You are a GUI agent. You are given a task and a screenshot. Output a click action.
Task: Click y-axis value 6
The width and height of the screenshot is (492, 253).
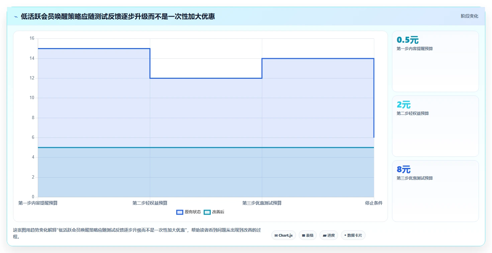point(33,138)
